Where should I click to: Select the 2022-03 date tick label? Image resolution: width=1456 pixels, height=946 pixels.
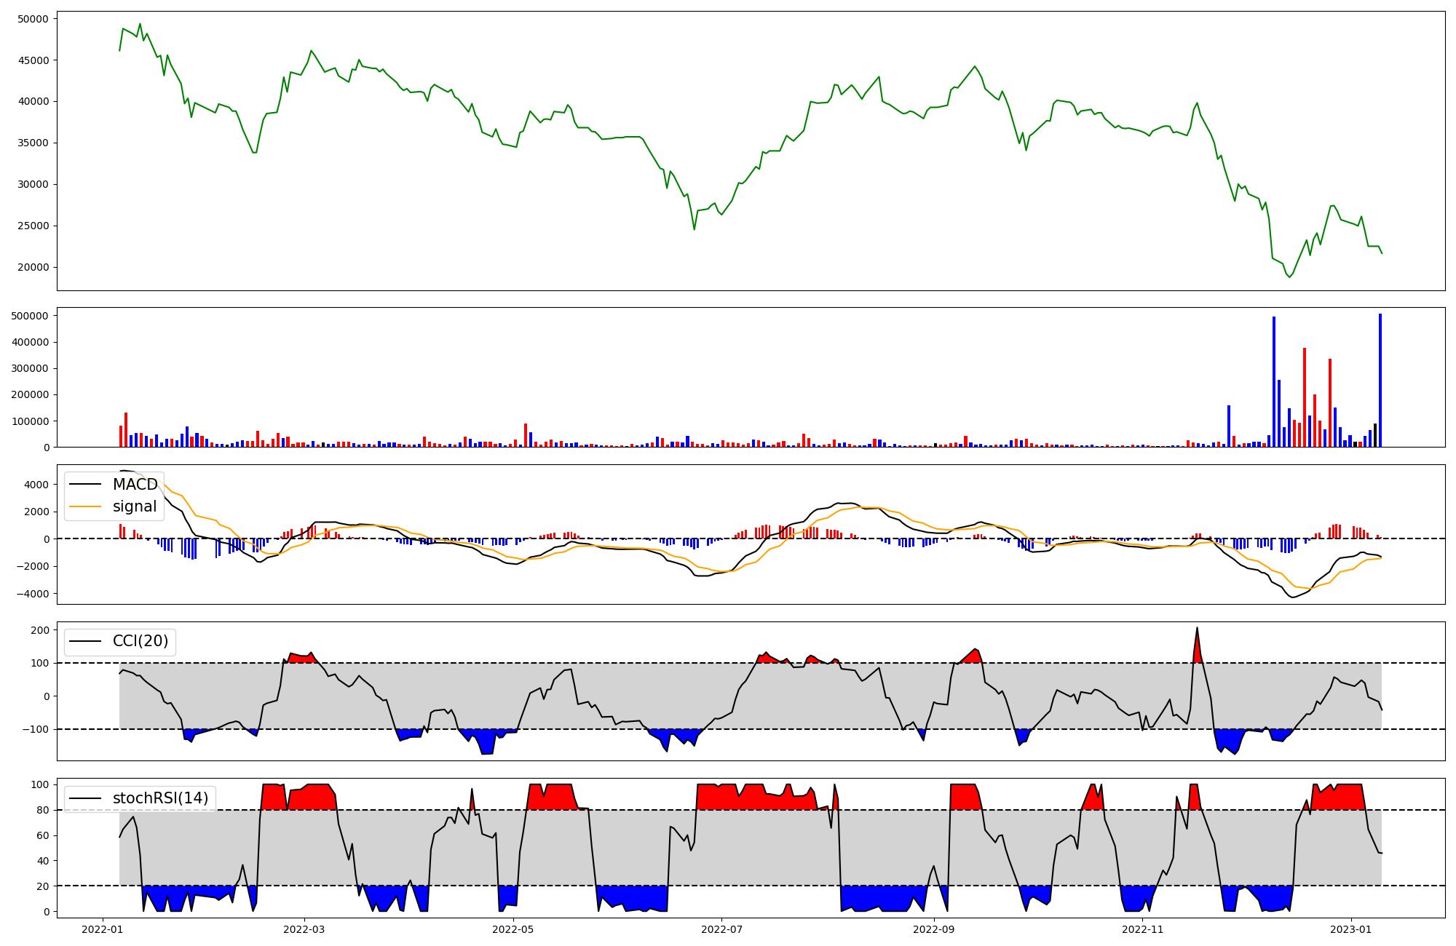[304, 929]
